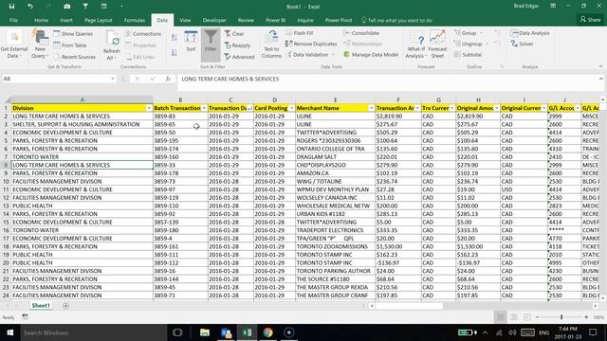Viewport: 607px width, 341px height.
Task: Switch to the Home tab
Action: tap(41, 20)
